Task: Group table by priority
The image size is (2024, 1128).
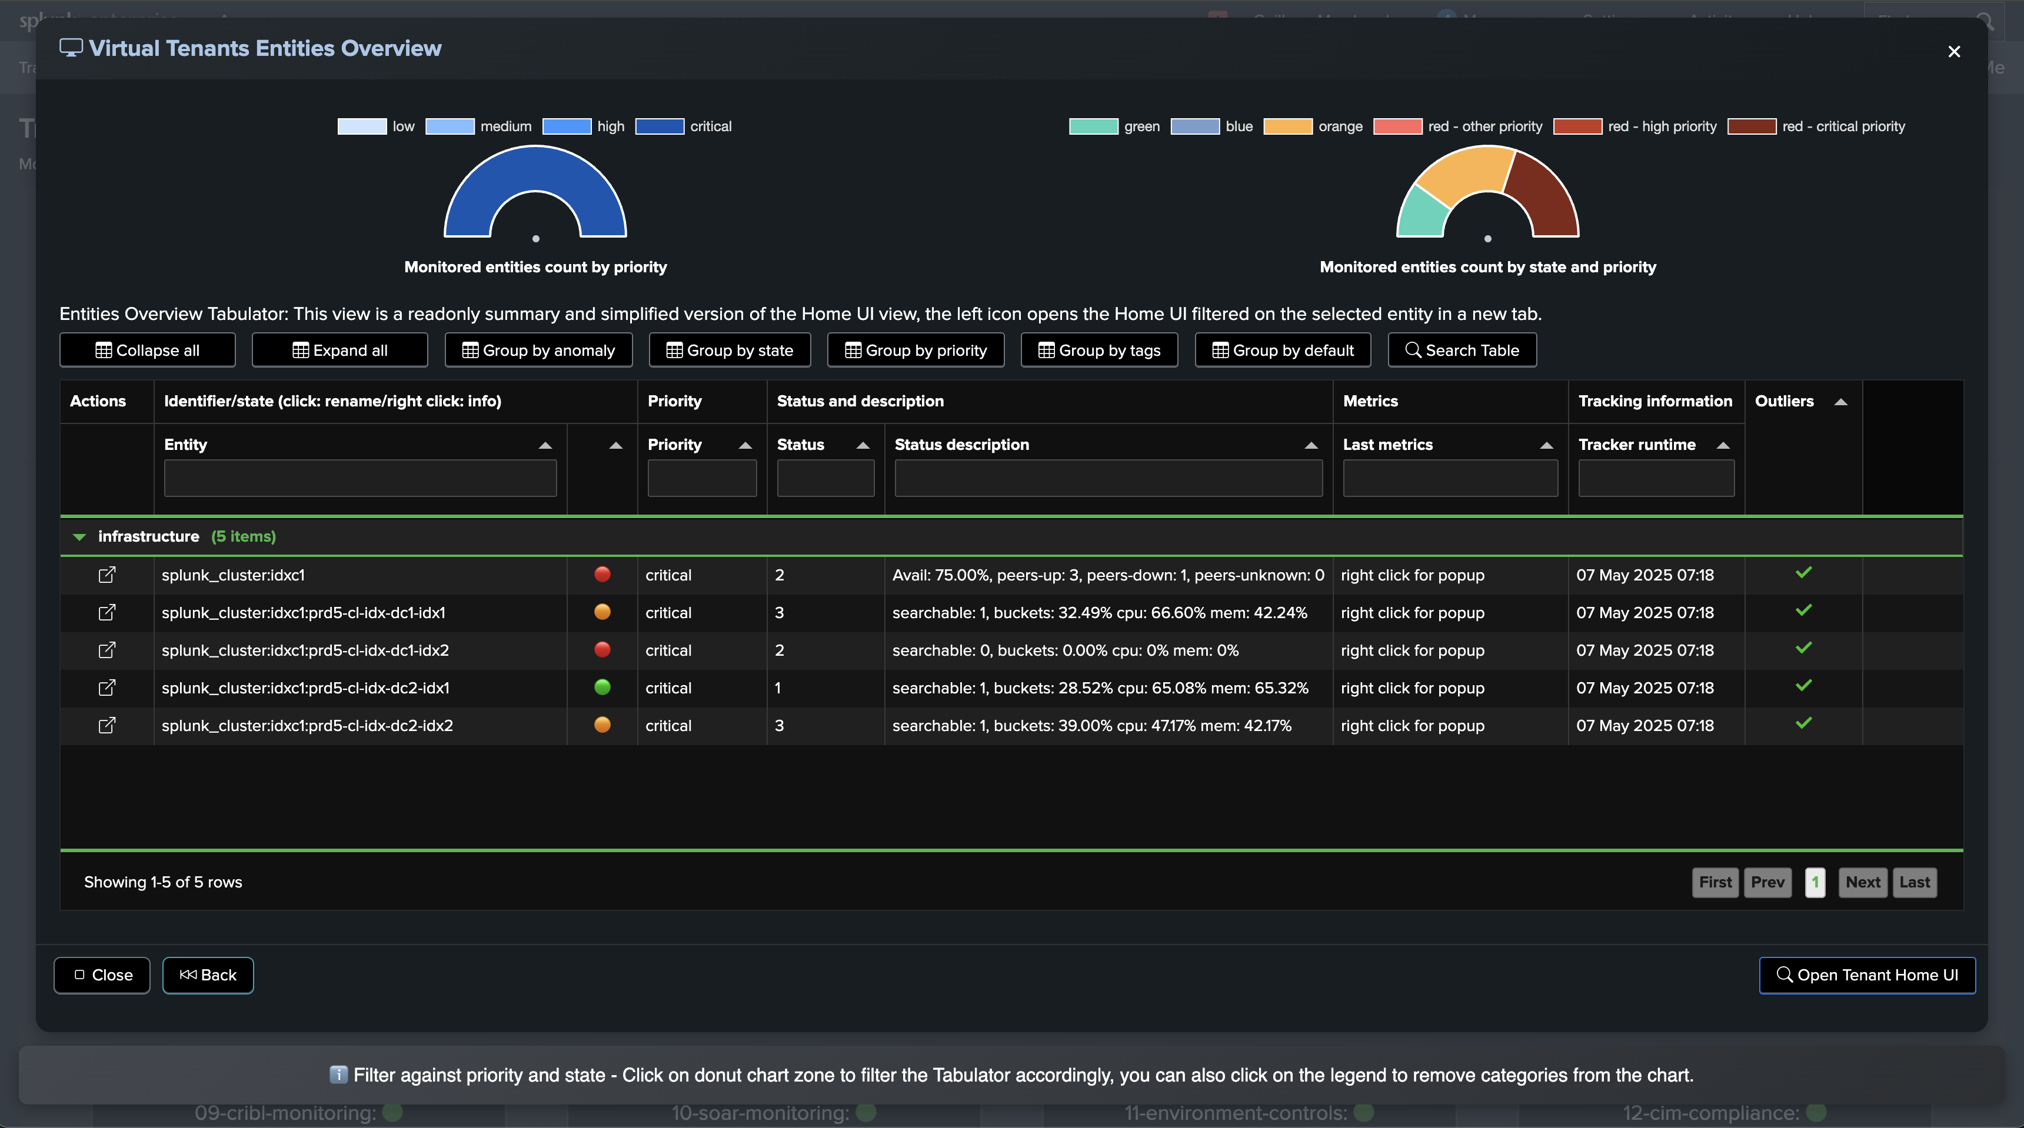Action: (x=916, y=351)
